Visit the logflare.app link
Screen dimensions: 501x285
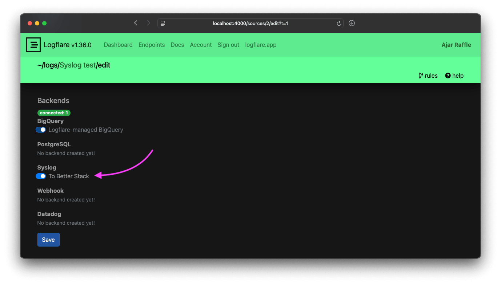pos(261,45)
